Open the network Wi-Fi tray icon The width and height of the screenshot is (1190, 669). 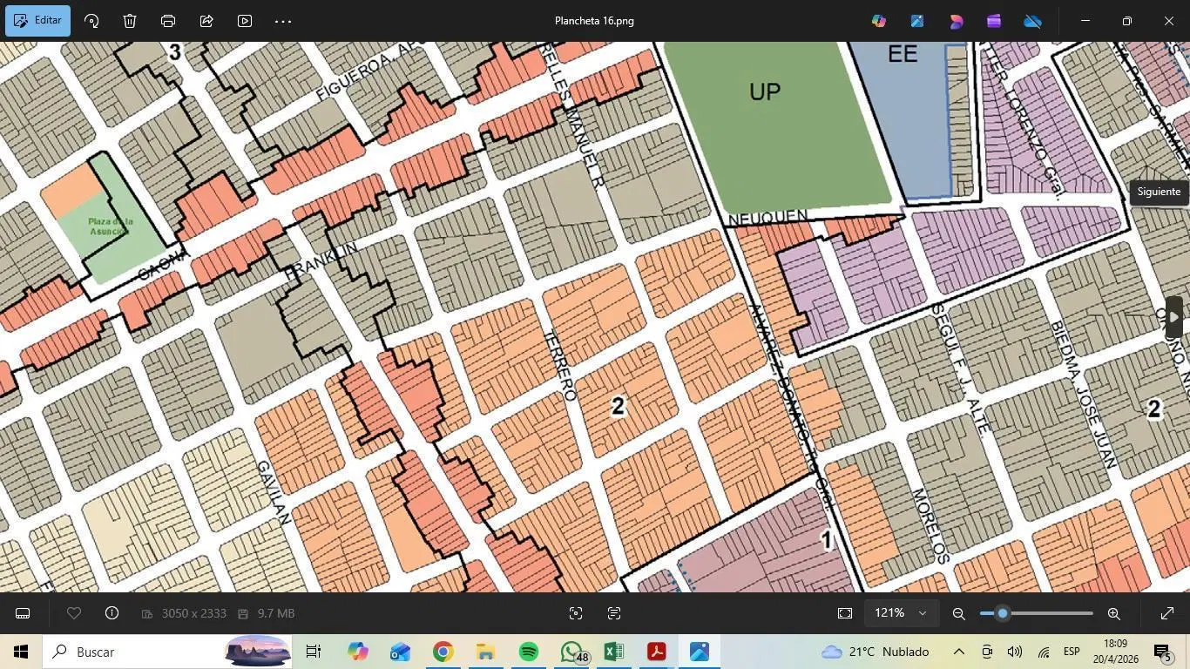[x=1043, y=652]
